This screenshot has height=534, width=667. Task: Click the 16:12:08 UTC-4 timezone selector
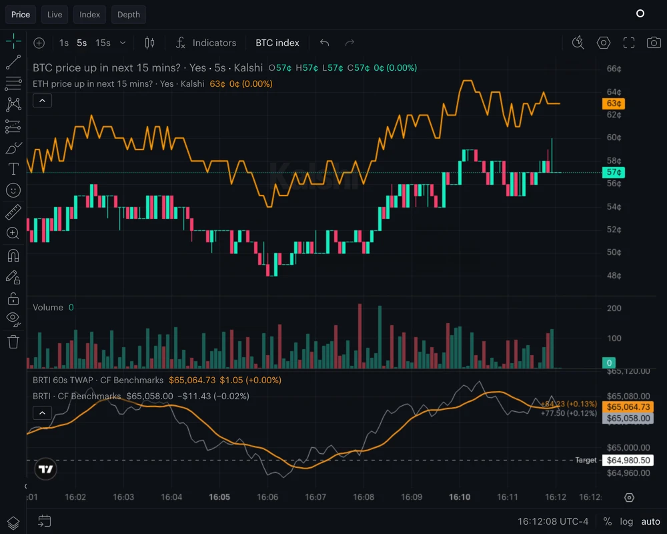pos(552,521)
